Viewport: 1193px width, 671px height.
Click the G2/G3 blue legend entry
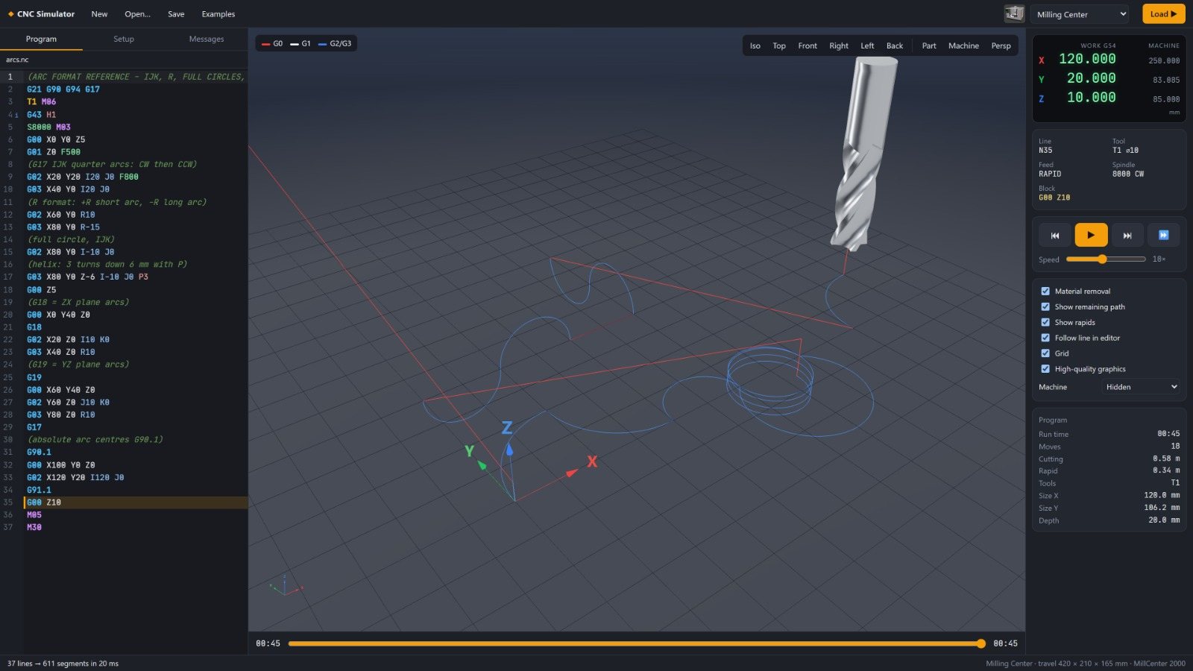pyautogui.click(x=335, y=44)
